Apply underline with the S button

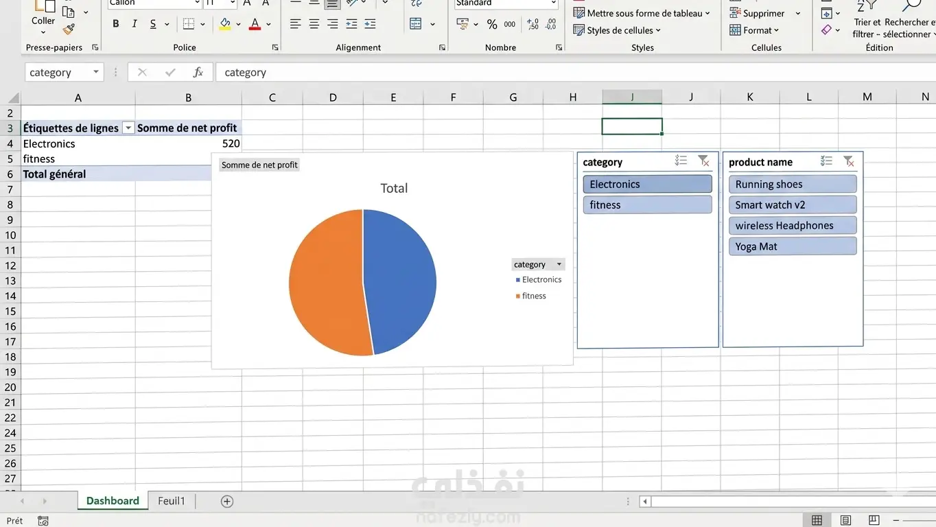click(x=152, y=24)
